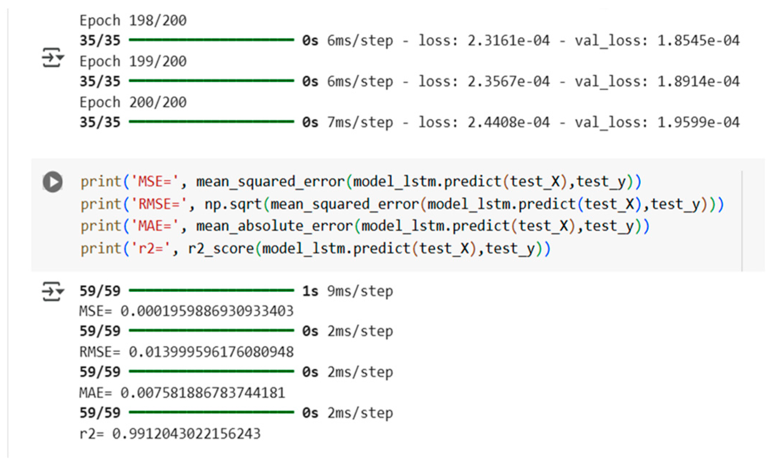
Task: Click the MSE= 0.000195988 result value
Action: point(207,311)
